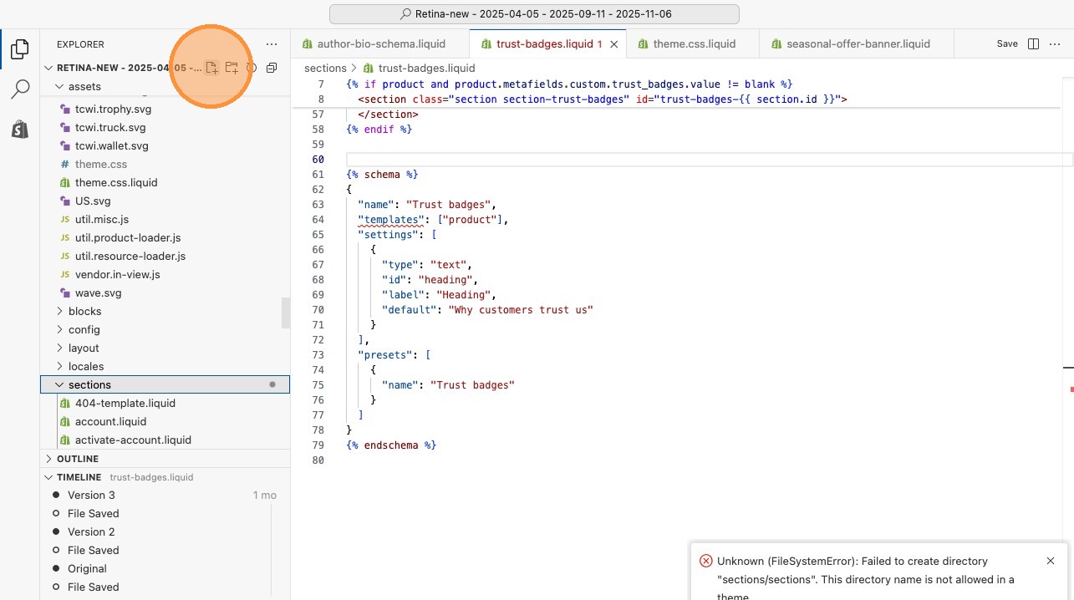This screenshot has height=600, width=1074.
Task: Click the New File icon in Explorer
Action: [212, 68]
